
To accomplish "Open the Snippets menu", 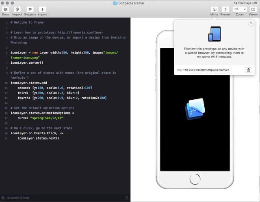I will (30, 9).
